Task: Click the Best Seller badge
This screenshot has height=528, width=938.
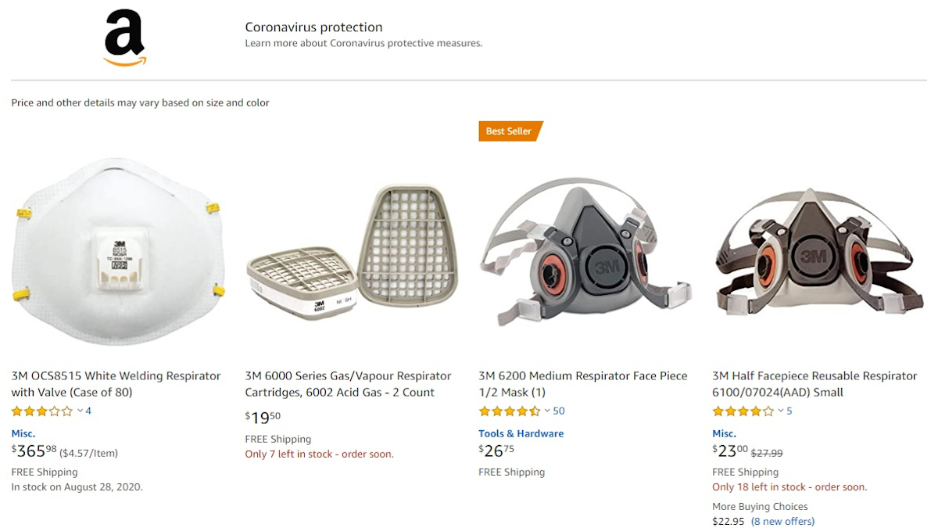Action: [509, 131]
